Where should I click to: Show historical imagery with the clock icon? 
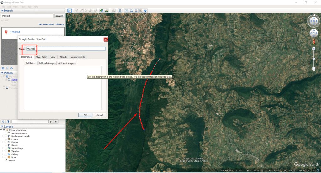coord(102,11)
